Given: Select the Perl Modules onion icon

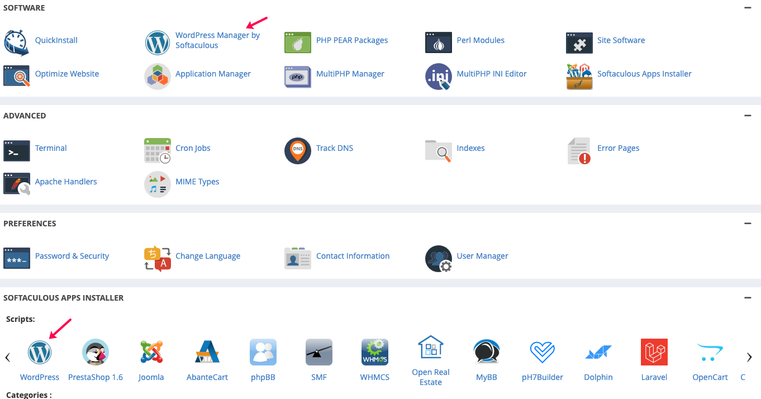Looking at the screenshot, I should 439,42.
